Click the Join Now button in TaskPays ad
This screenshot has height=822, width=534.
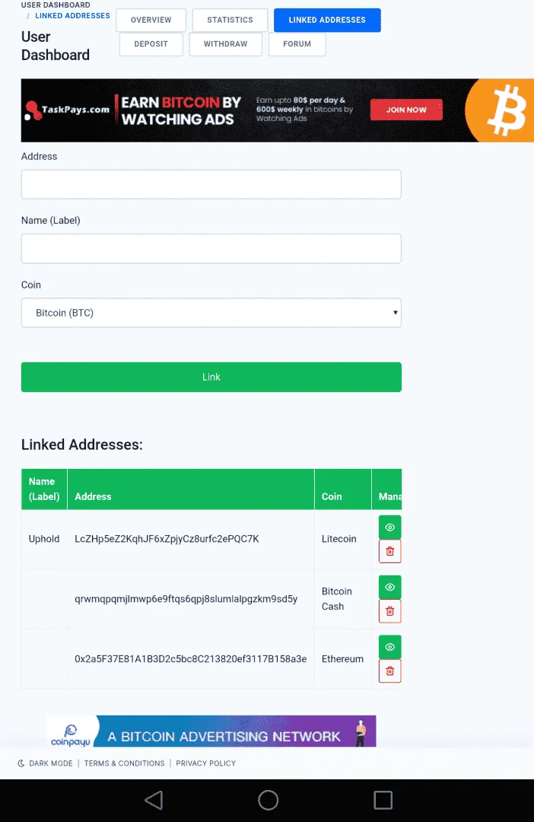406,110
